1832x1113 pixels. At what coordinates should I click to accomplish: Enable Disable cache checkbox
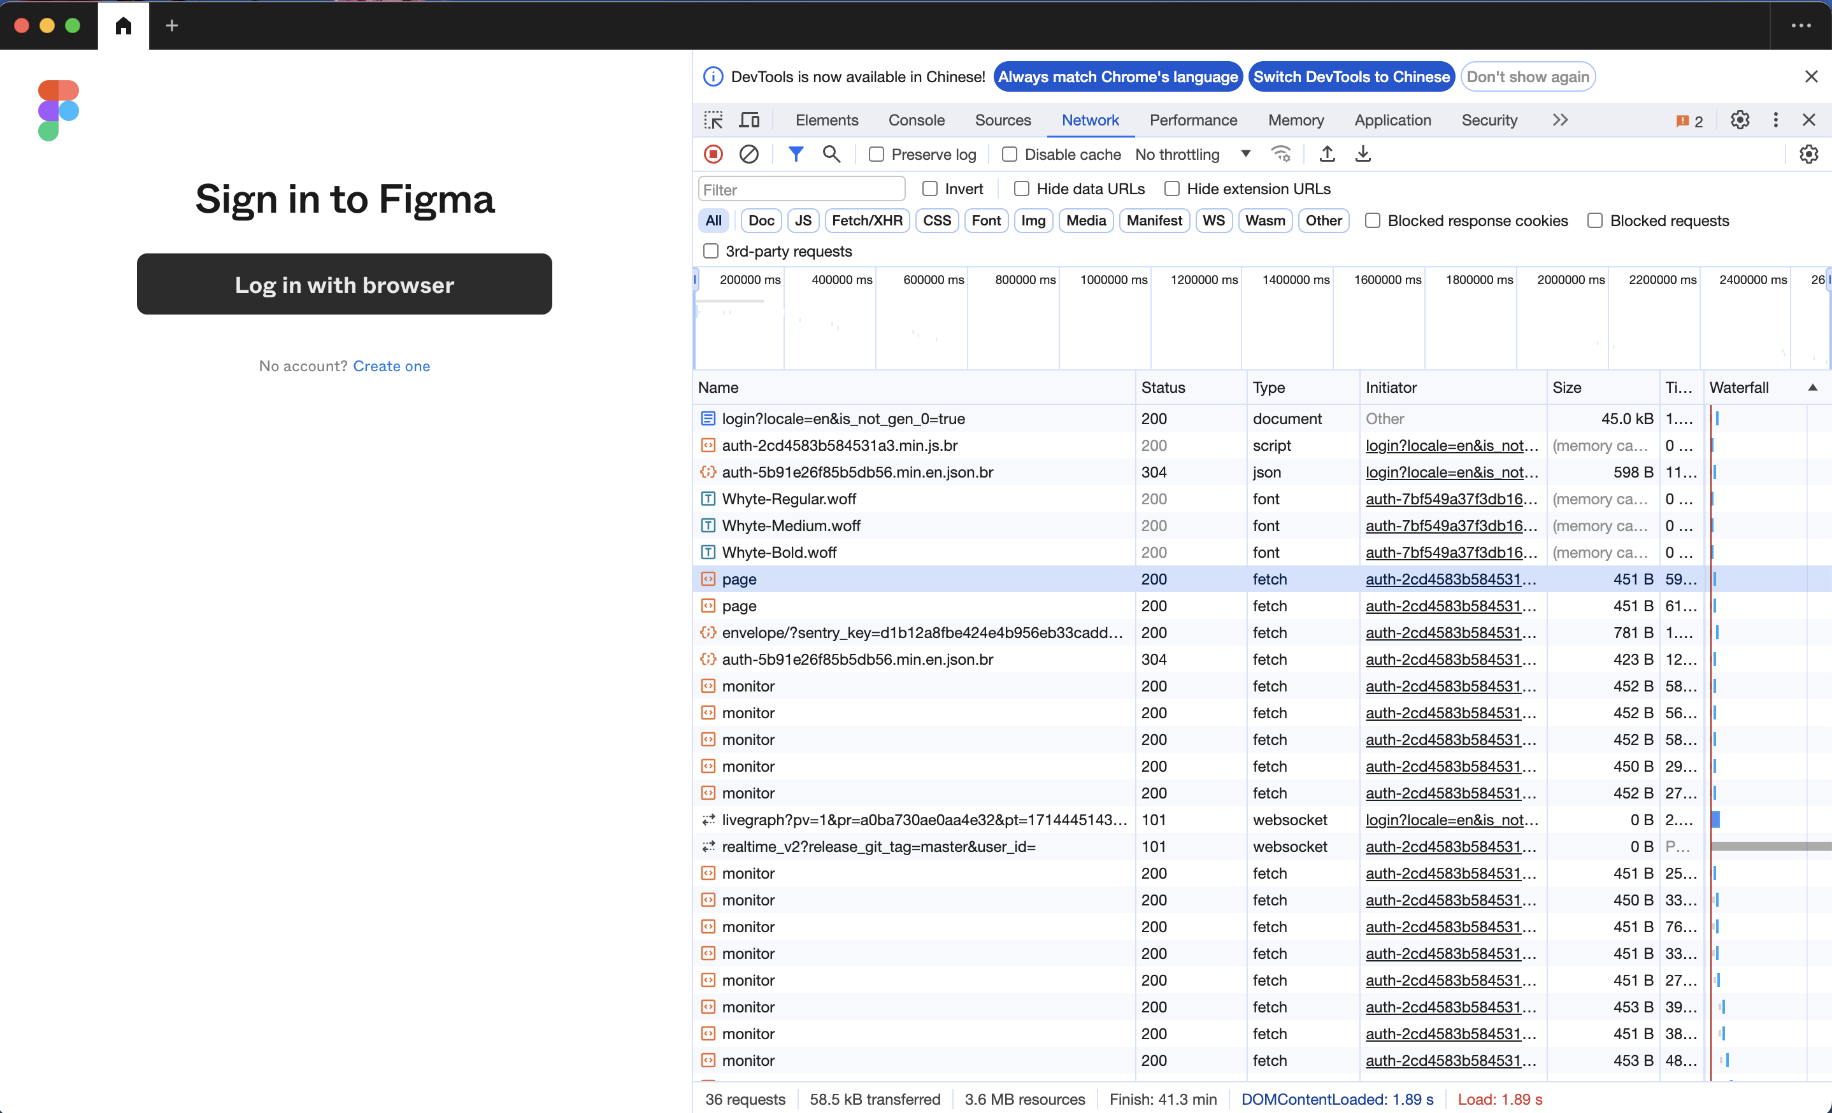1009,154
